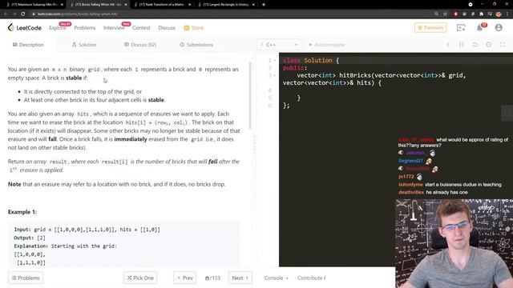Click the browser address bar URL

pyautogui.click(x=77, y=14)
